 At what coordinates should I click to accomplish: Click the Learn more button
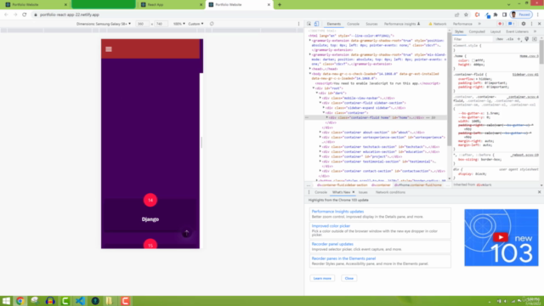point(322,278)
